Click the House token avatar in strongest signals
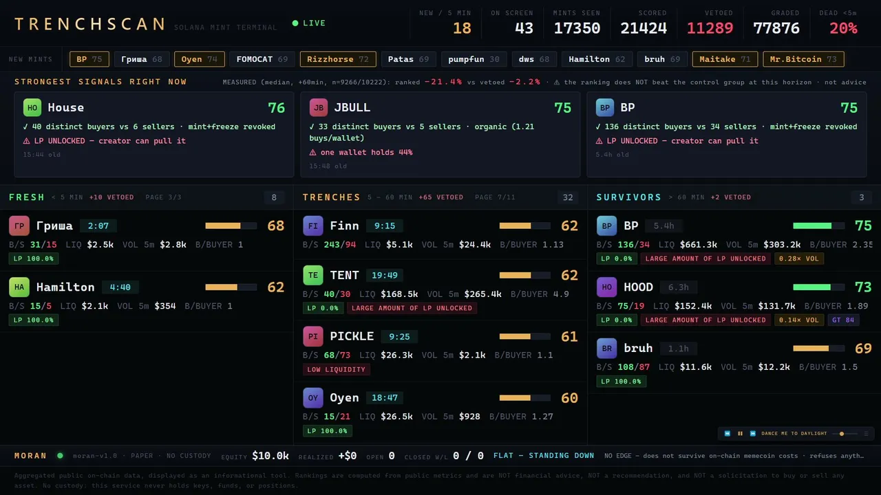The image size is (881, 495). (32, 107)
